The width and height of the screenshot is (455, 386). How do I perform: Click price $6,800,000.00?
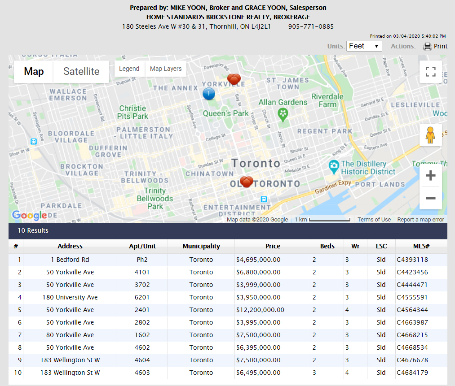coord(258,272)
